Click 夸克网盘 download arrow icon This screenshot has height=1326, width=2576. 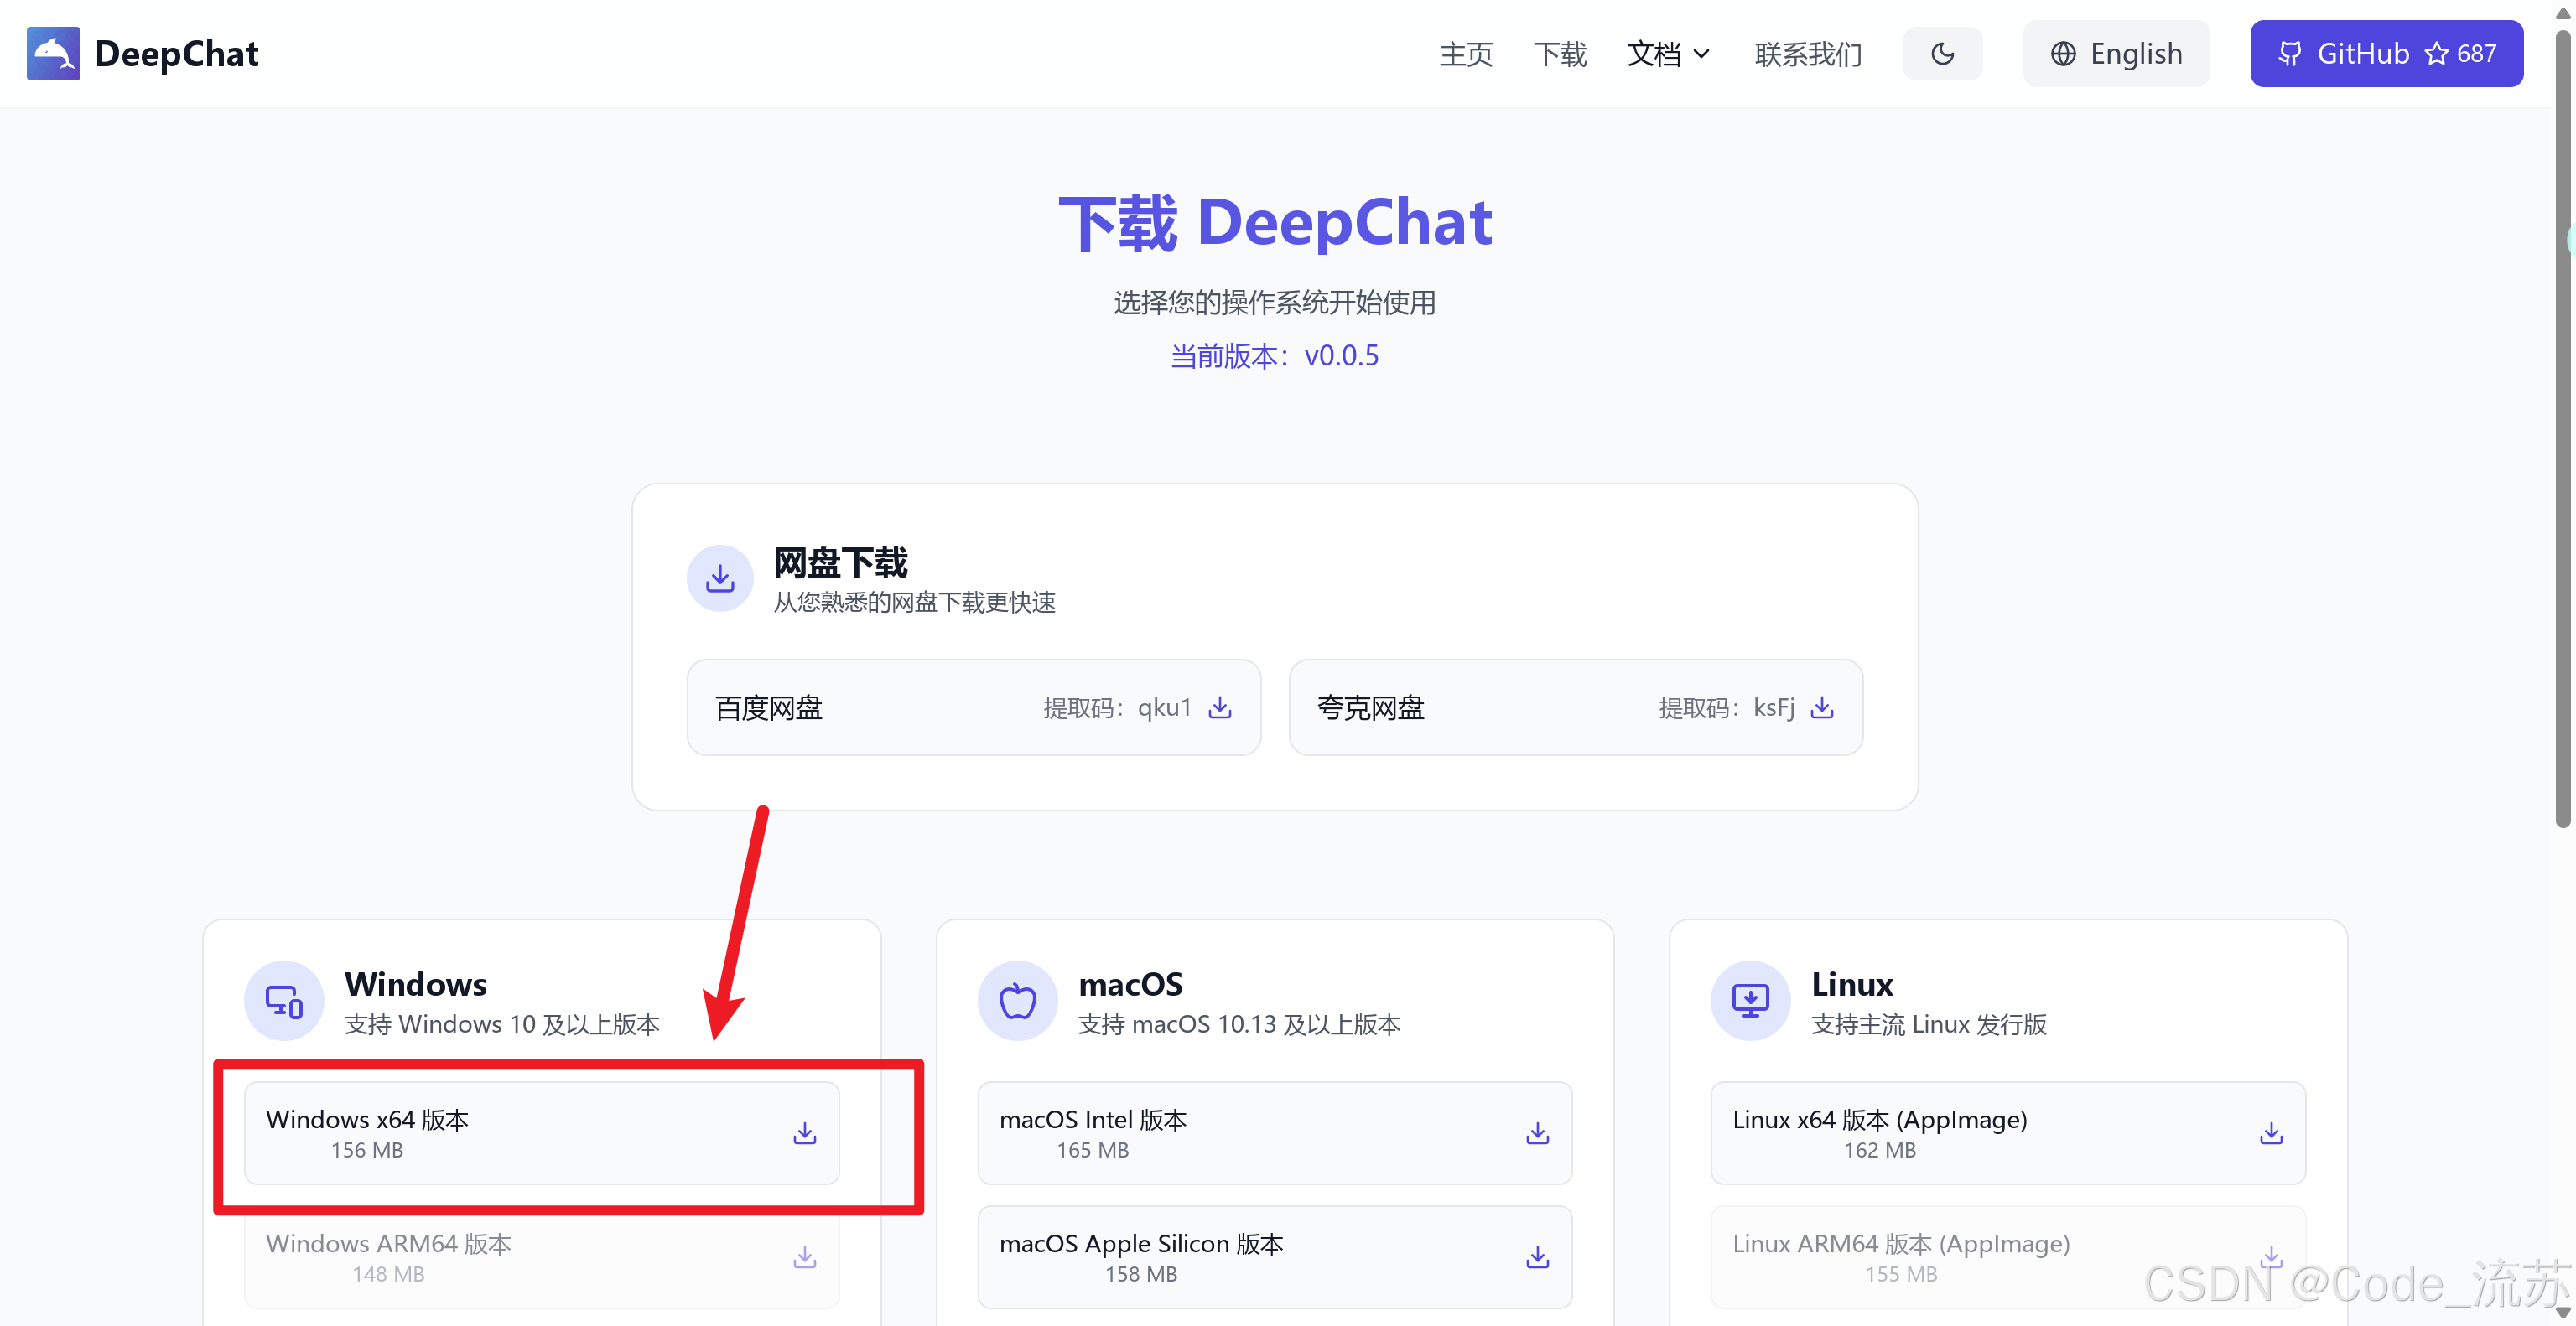point(1821,707)
